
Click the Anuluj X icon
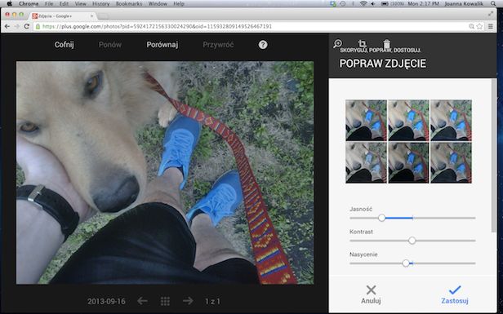pos(372,290)
